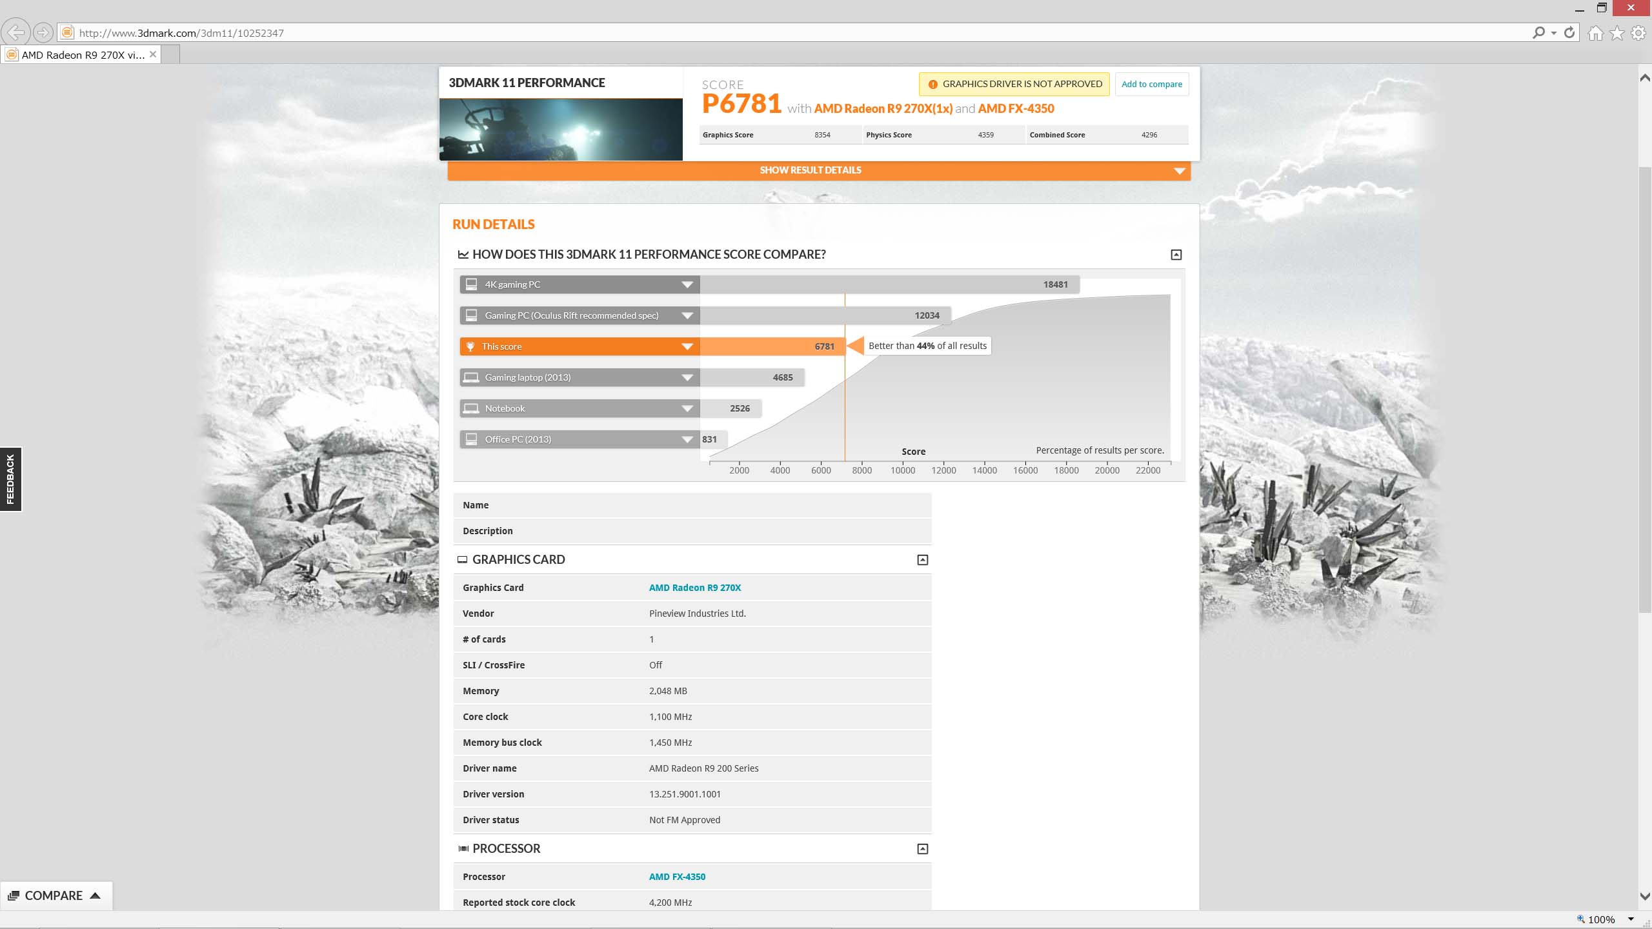Click the Office PC (2013) monitor icon
Screen dimensions: 1652x929
472,439
